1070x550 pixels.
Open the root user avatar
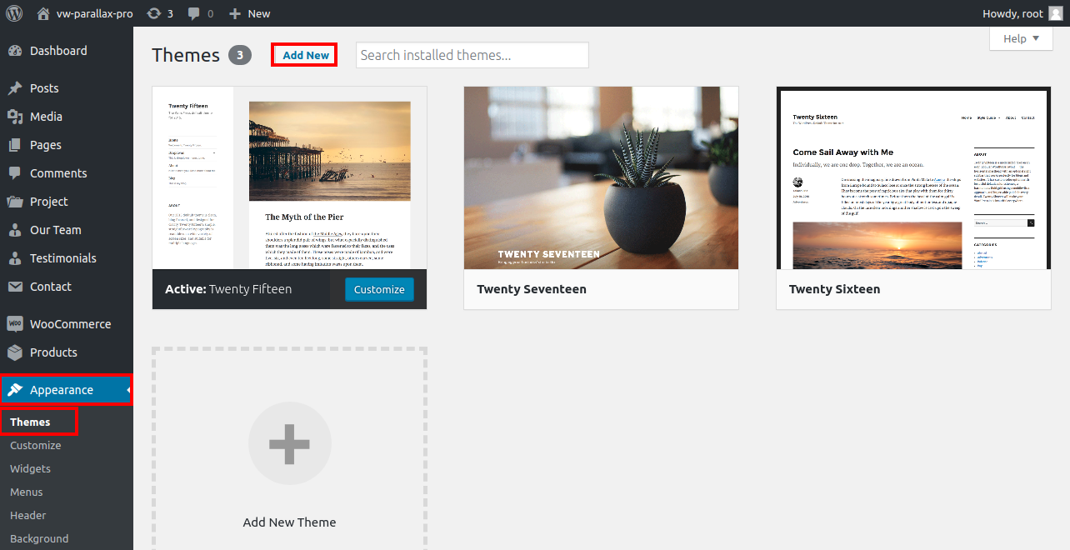[1055, 13]
